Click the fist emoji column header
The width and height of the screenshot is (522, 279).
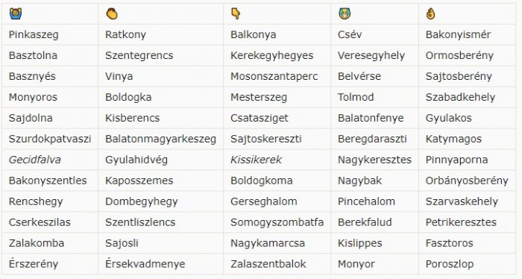coord(112,14)
